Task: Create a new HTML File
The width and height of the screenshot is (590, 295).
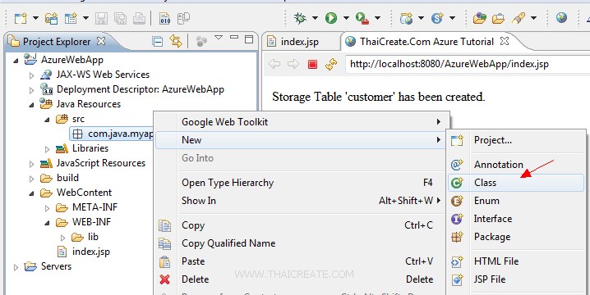Action: pos(516,261)
